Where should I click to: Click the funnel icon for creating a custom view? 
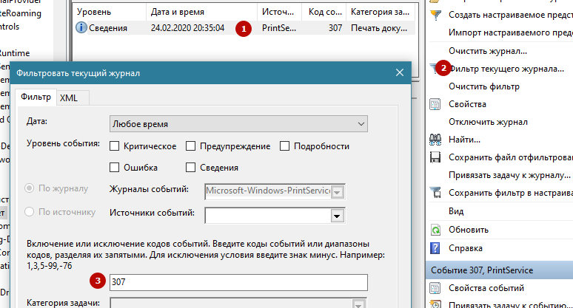click(436, 16)
